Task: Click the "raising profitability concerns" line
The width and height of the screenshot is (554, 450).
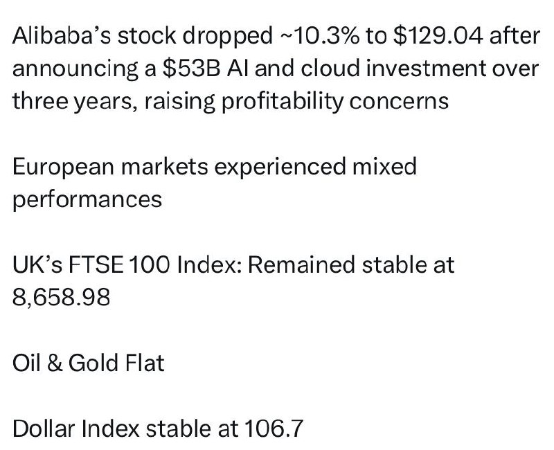Action: tap(296, 100)
